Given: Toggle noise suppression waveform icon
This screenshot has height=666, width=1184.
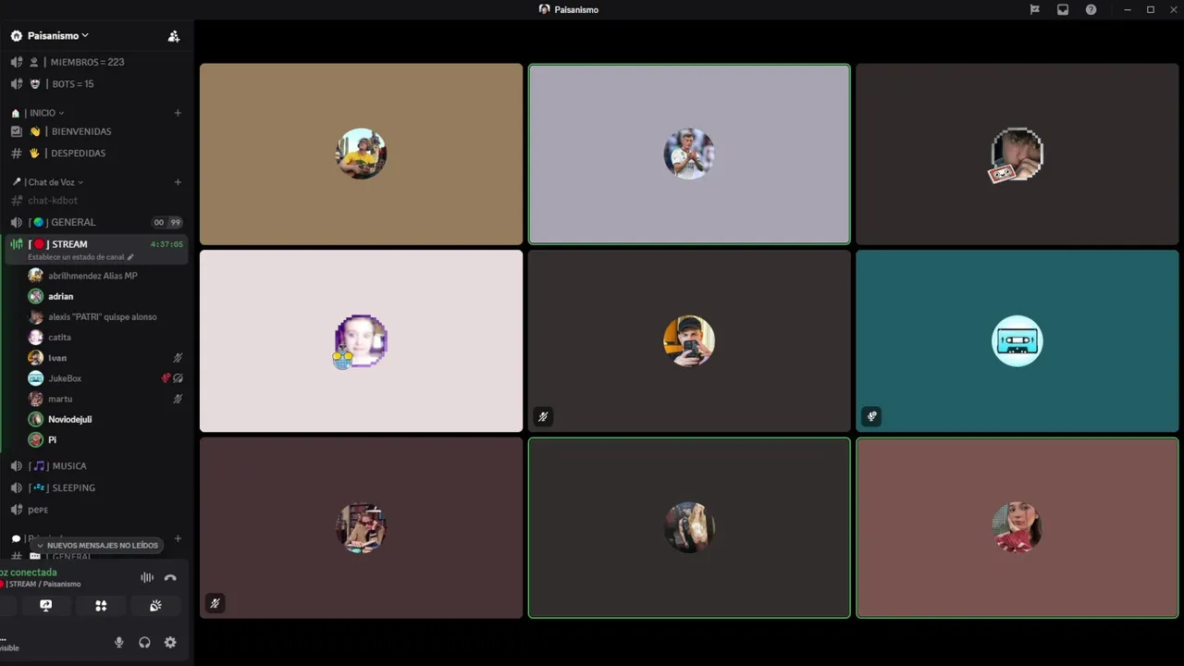Looking at the screenshot, I should pyautogui.click(x=147, y=577).
